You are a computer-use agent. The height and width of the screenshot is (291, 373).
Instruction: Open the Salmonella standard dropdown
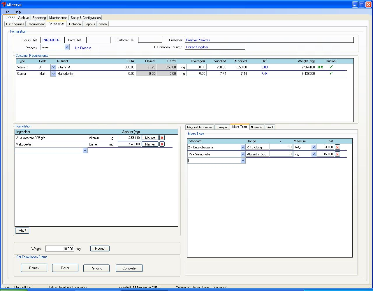click(243, 154)
